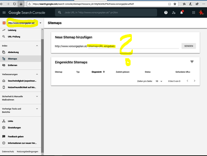Image resolution: width=207 pixels, height=156 pixels.
Task: Open the notifications bell
Action: (x=182, y=12)
